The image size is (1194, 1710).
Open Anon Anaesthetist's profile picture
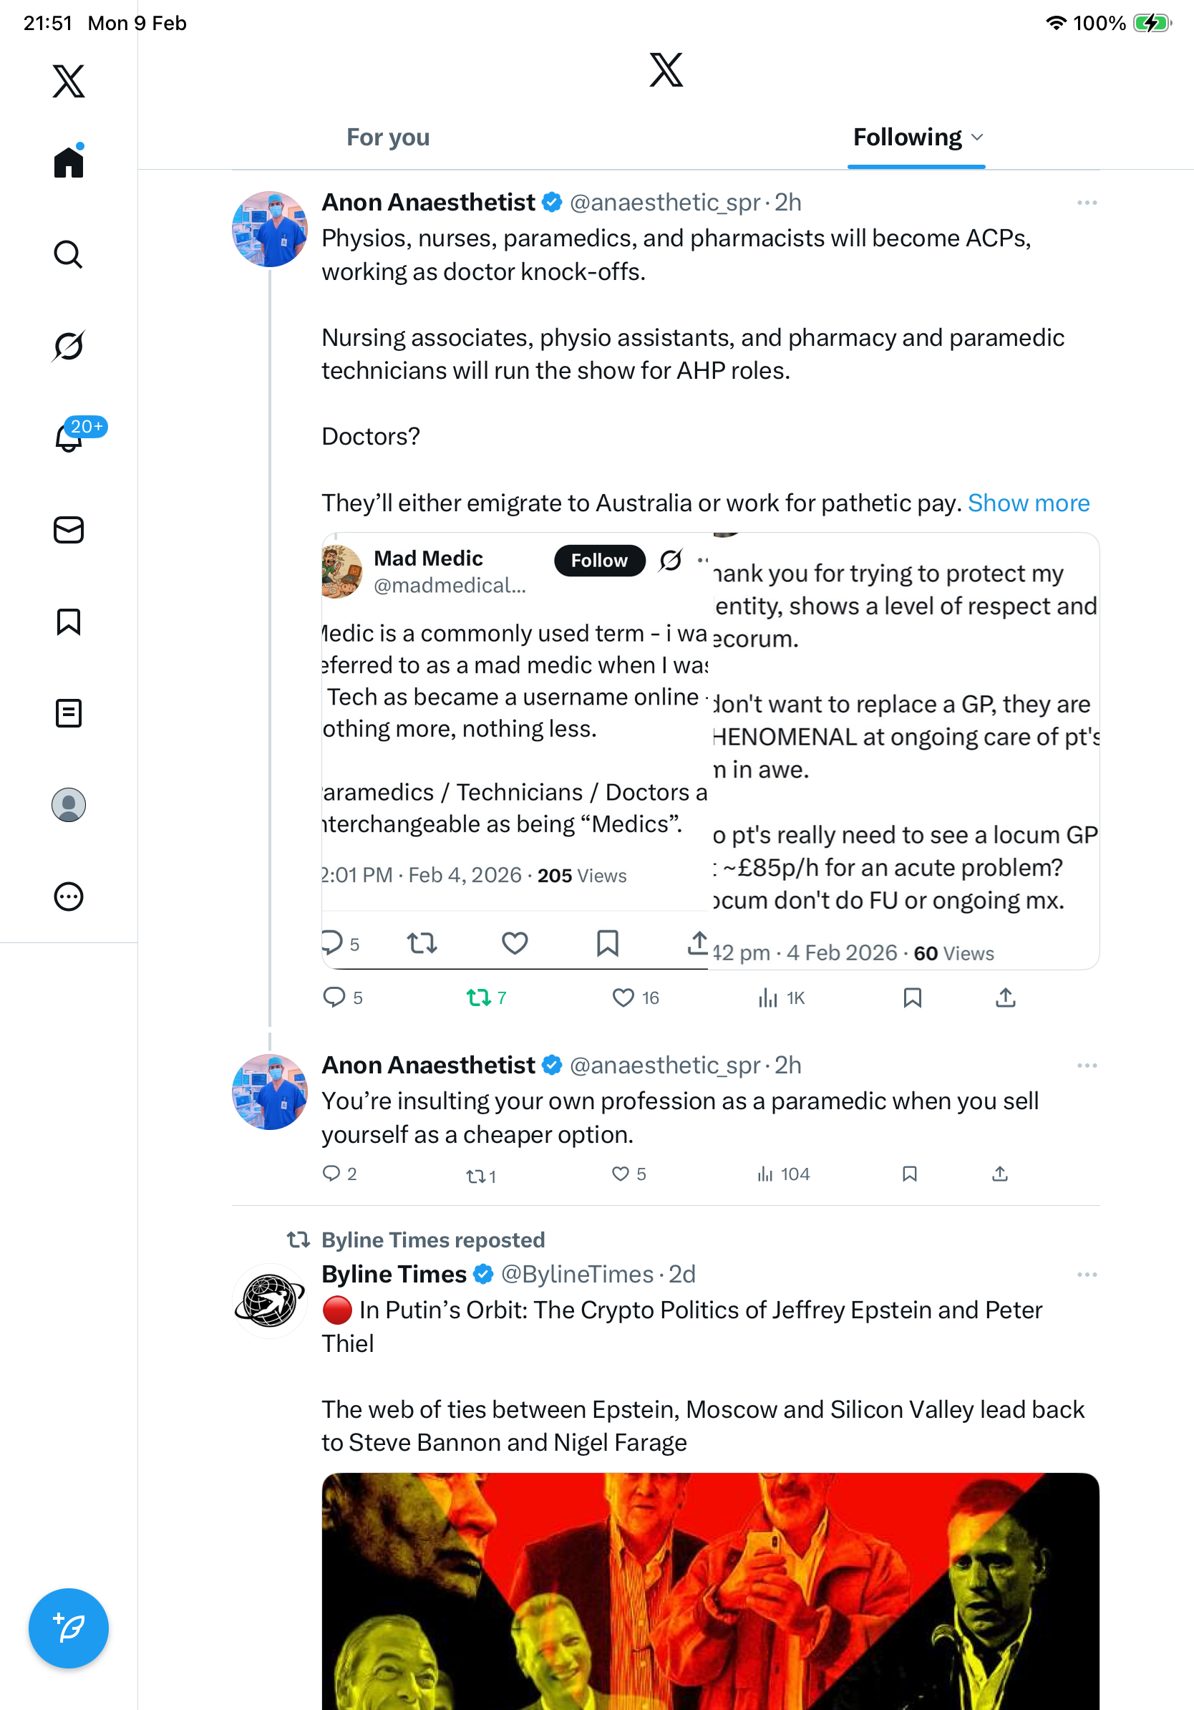click(x=269, y=229)
